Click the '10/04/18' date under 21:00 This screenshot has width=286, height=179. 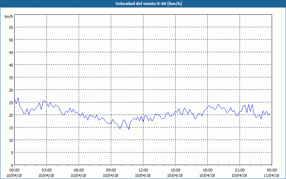(239, 175)
